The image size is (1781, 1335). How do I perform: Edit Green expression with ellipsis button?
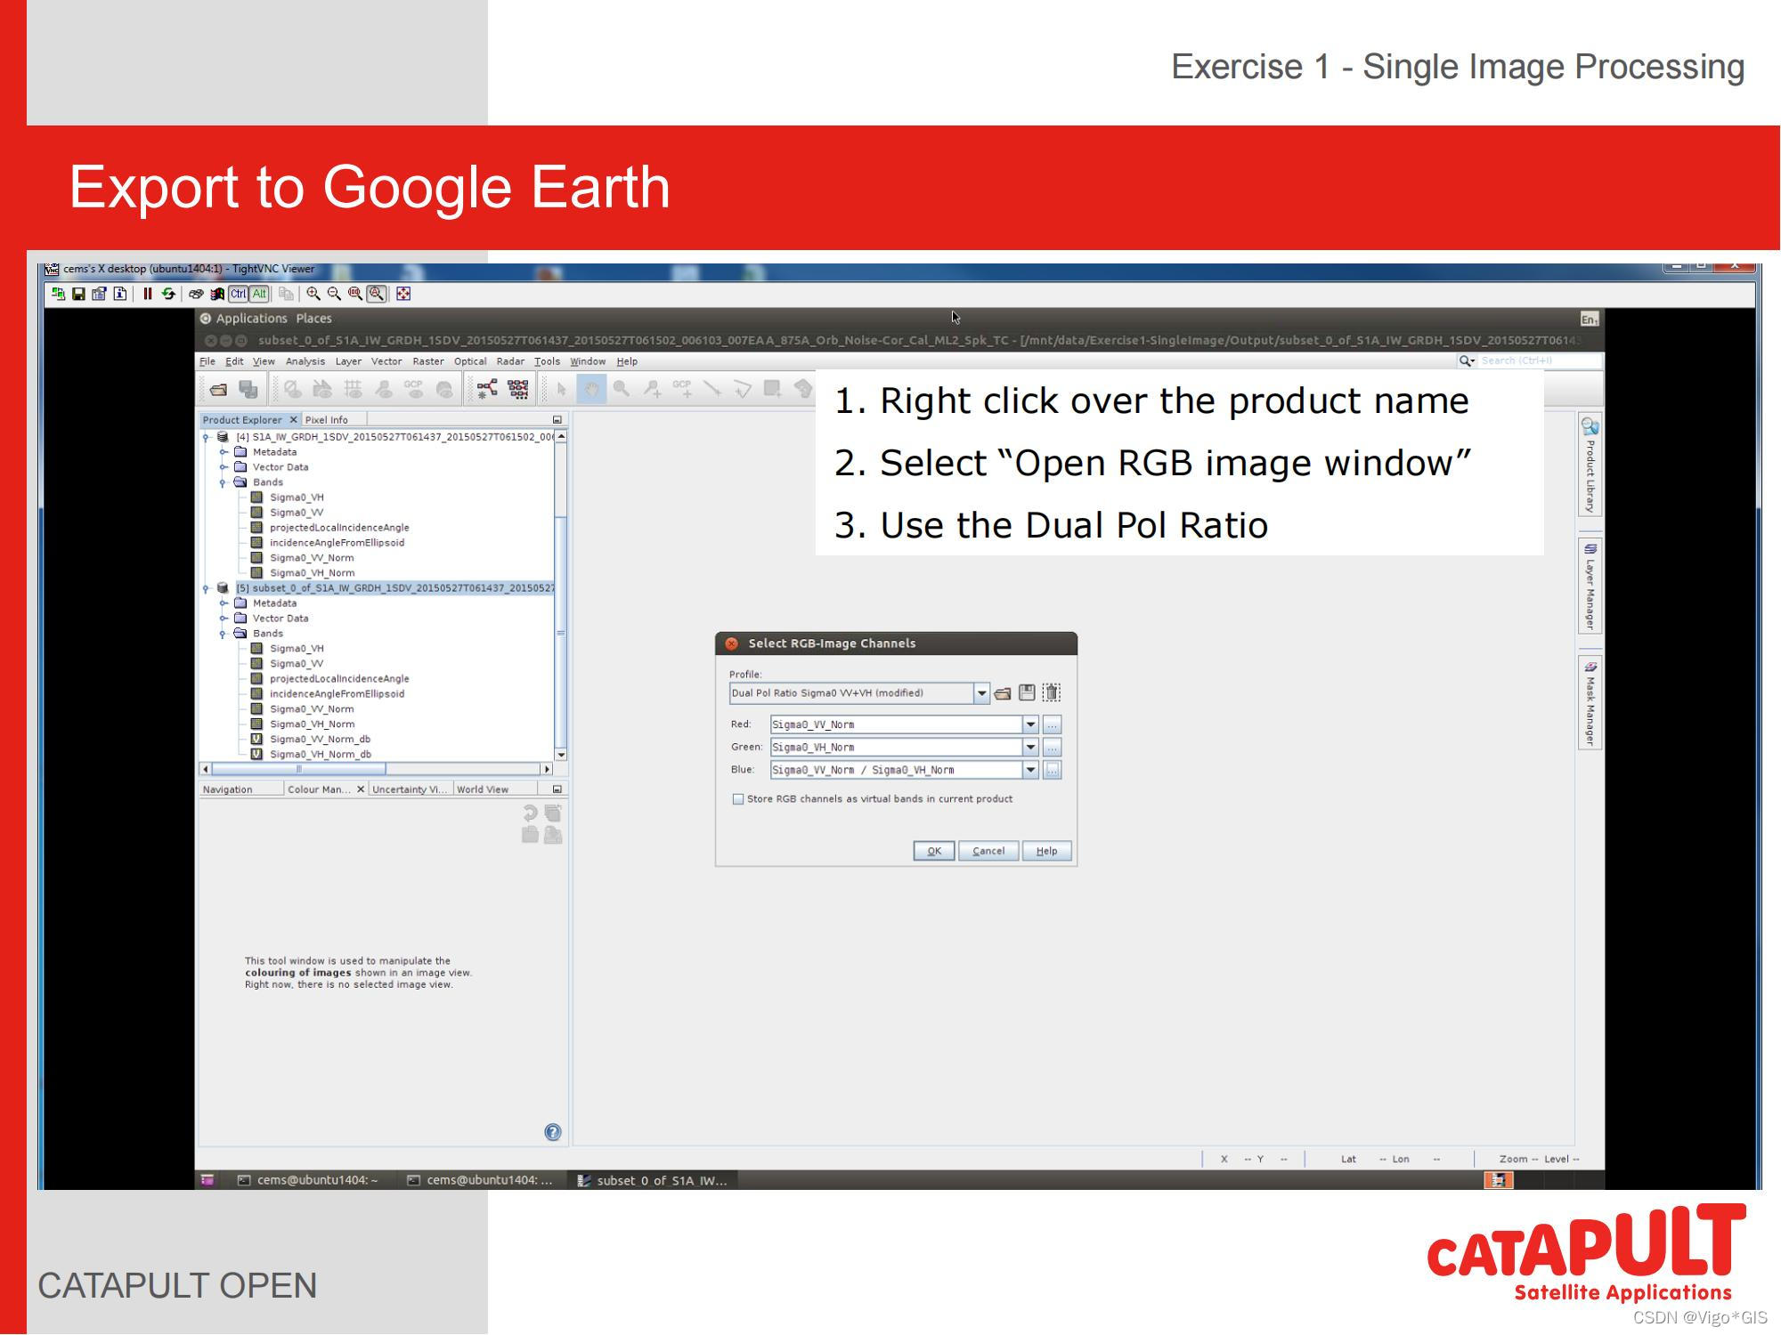pyautogui.click(x=1052, y=747)
